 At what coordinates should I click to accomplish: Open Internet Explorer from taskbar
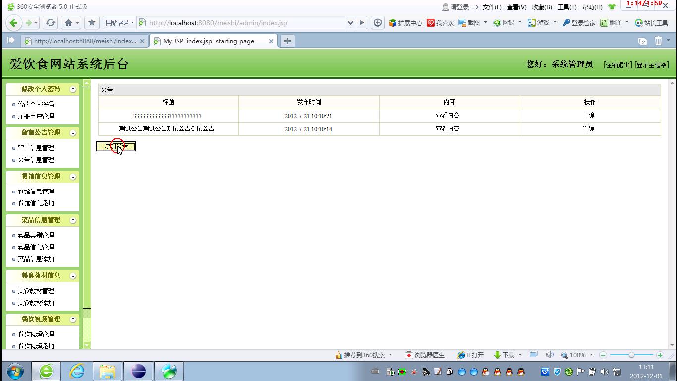pos(77,371)
